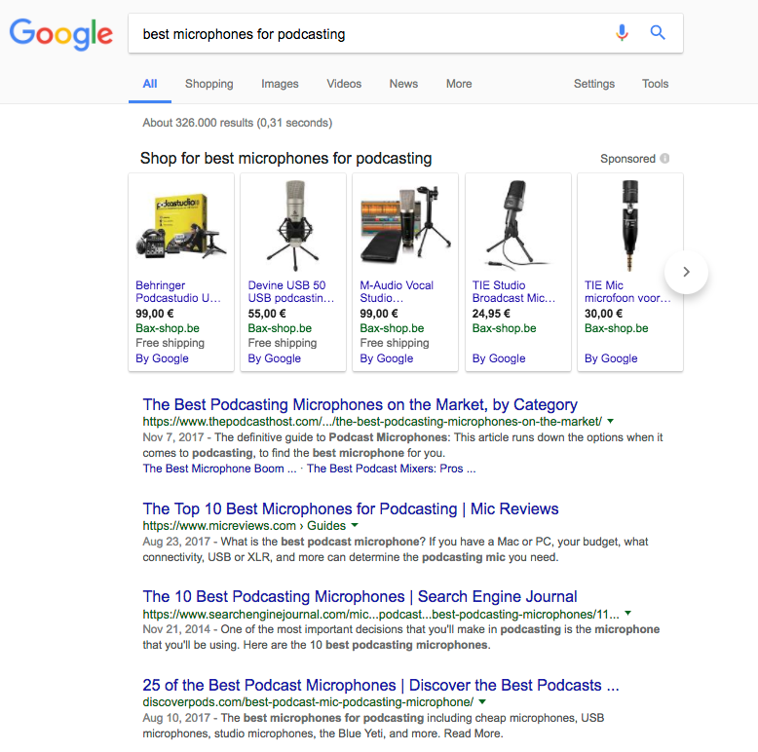The width and height of the screenshot is (758, 752).
Task: Open the TIE Studio Broadcast Mic... link
Action: click(513, 291)
